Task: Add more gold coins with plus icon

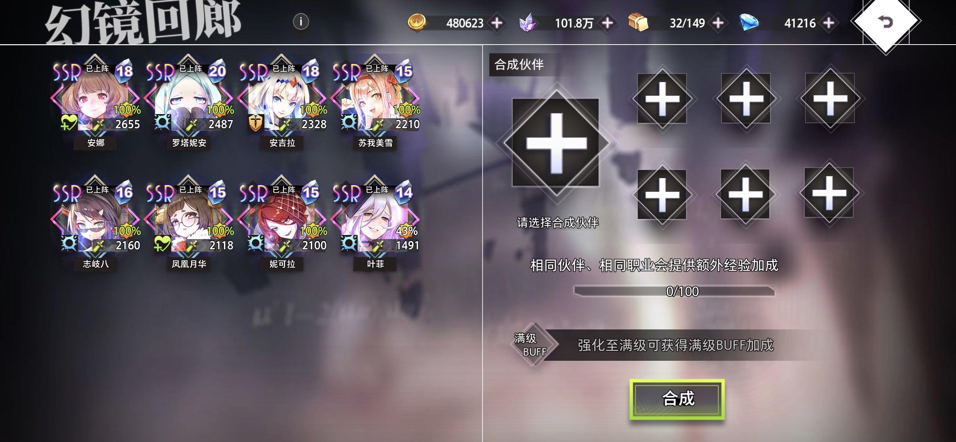Action: (x=497, y=23)
